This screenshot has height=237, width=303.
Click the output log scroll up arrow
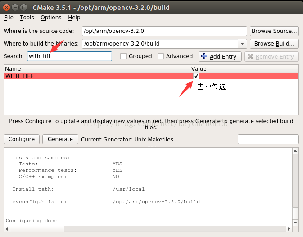(295, 151)
